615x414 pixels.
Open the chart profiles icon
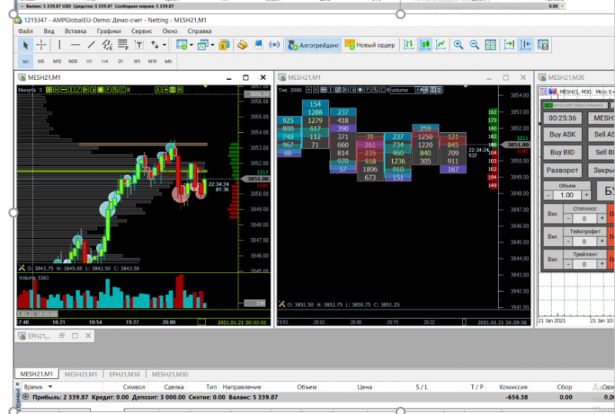[203, 45]
